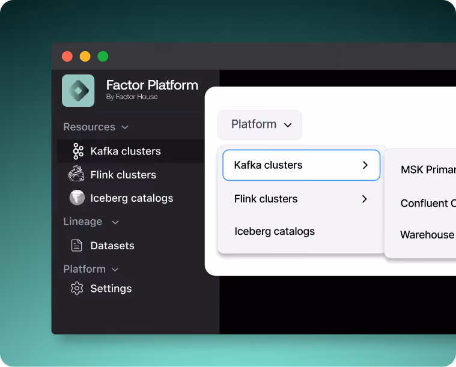The image size is (456, 367).
Task: Click the Lineage section heading
Action: tap(83, 222)
